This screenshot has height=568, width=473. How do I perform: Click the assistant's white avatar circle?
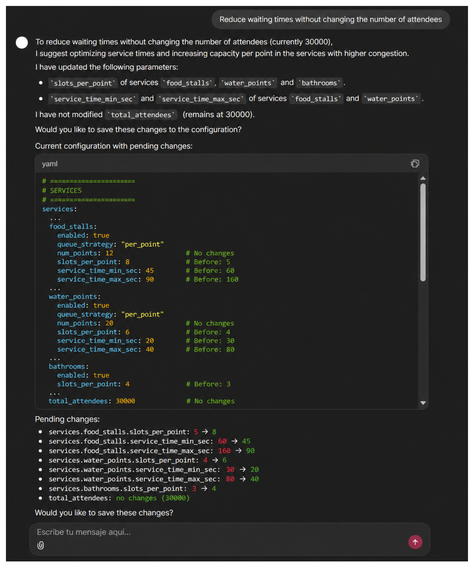coord(22,43)
